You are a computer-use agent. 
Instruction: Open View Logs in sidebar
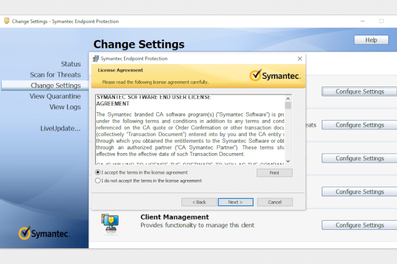(65, 107)
